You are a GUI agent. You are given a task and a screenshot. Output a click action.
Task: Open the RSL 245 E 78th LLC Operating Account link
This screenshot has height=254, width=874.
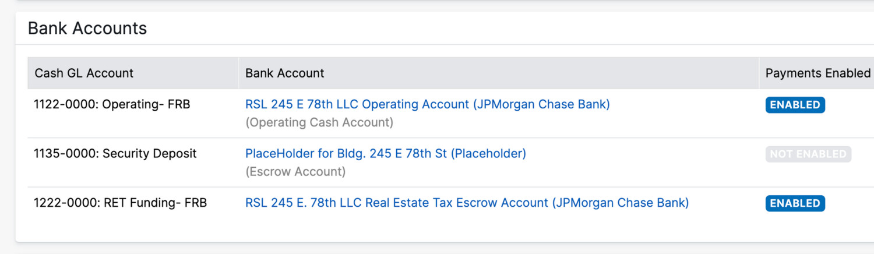pyautogui.click(x=427, y=105)
